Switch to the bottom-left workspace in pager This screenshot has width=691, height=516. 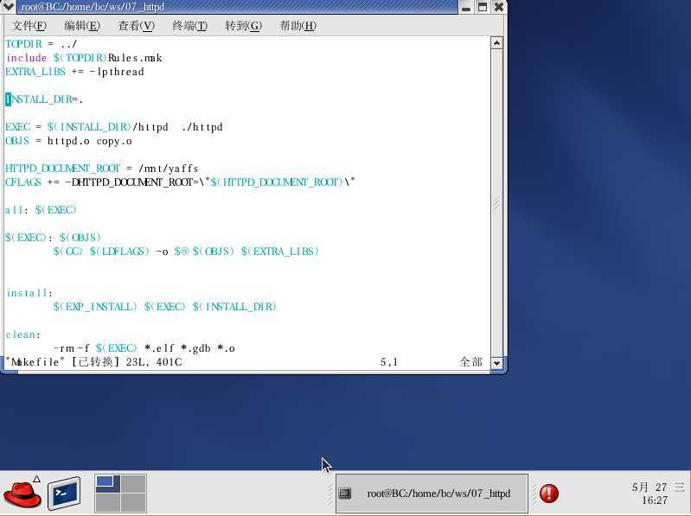[107, 502]
